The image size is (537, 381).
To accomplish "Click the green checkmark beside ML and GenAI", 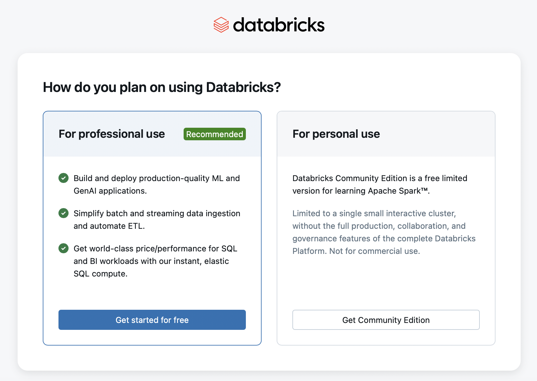I will (x=64, y=178).
